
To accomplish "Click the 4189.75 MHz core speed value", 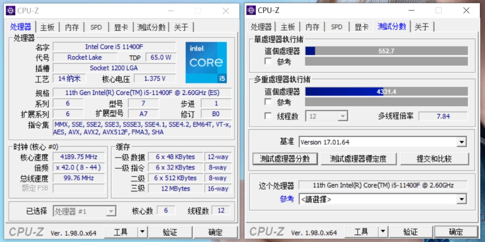I will (78, 157).
